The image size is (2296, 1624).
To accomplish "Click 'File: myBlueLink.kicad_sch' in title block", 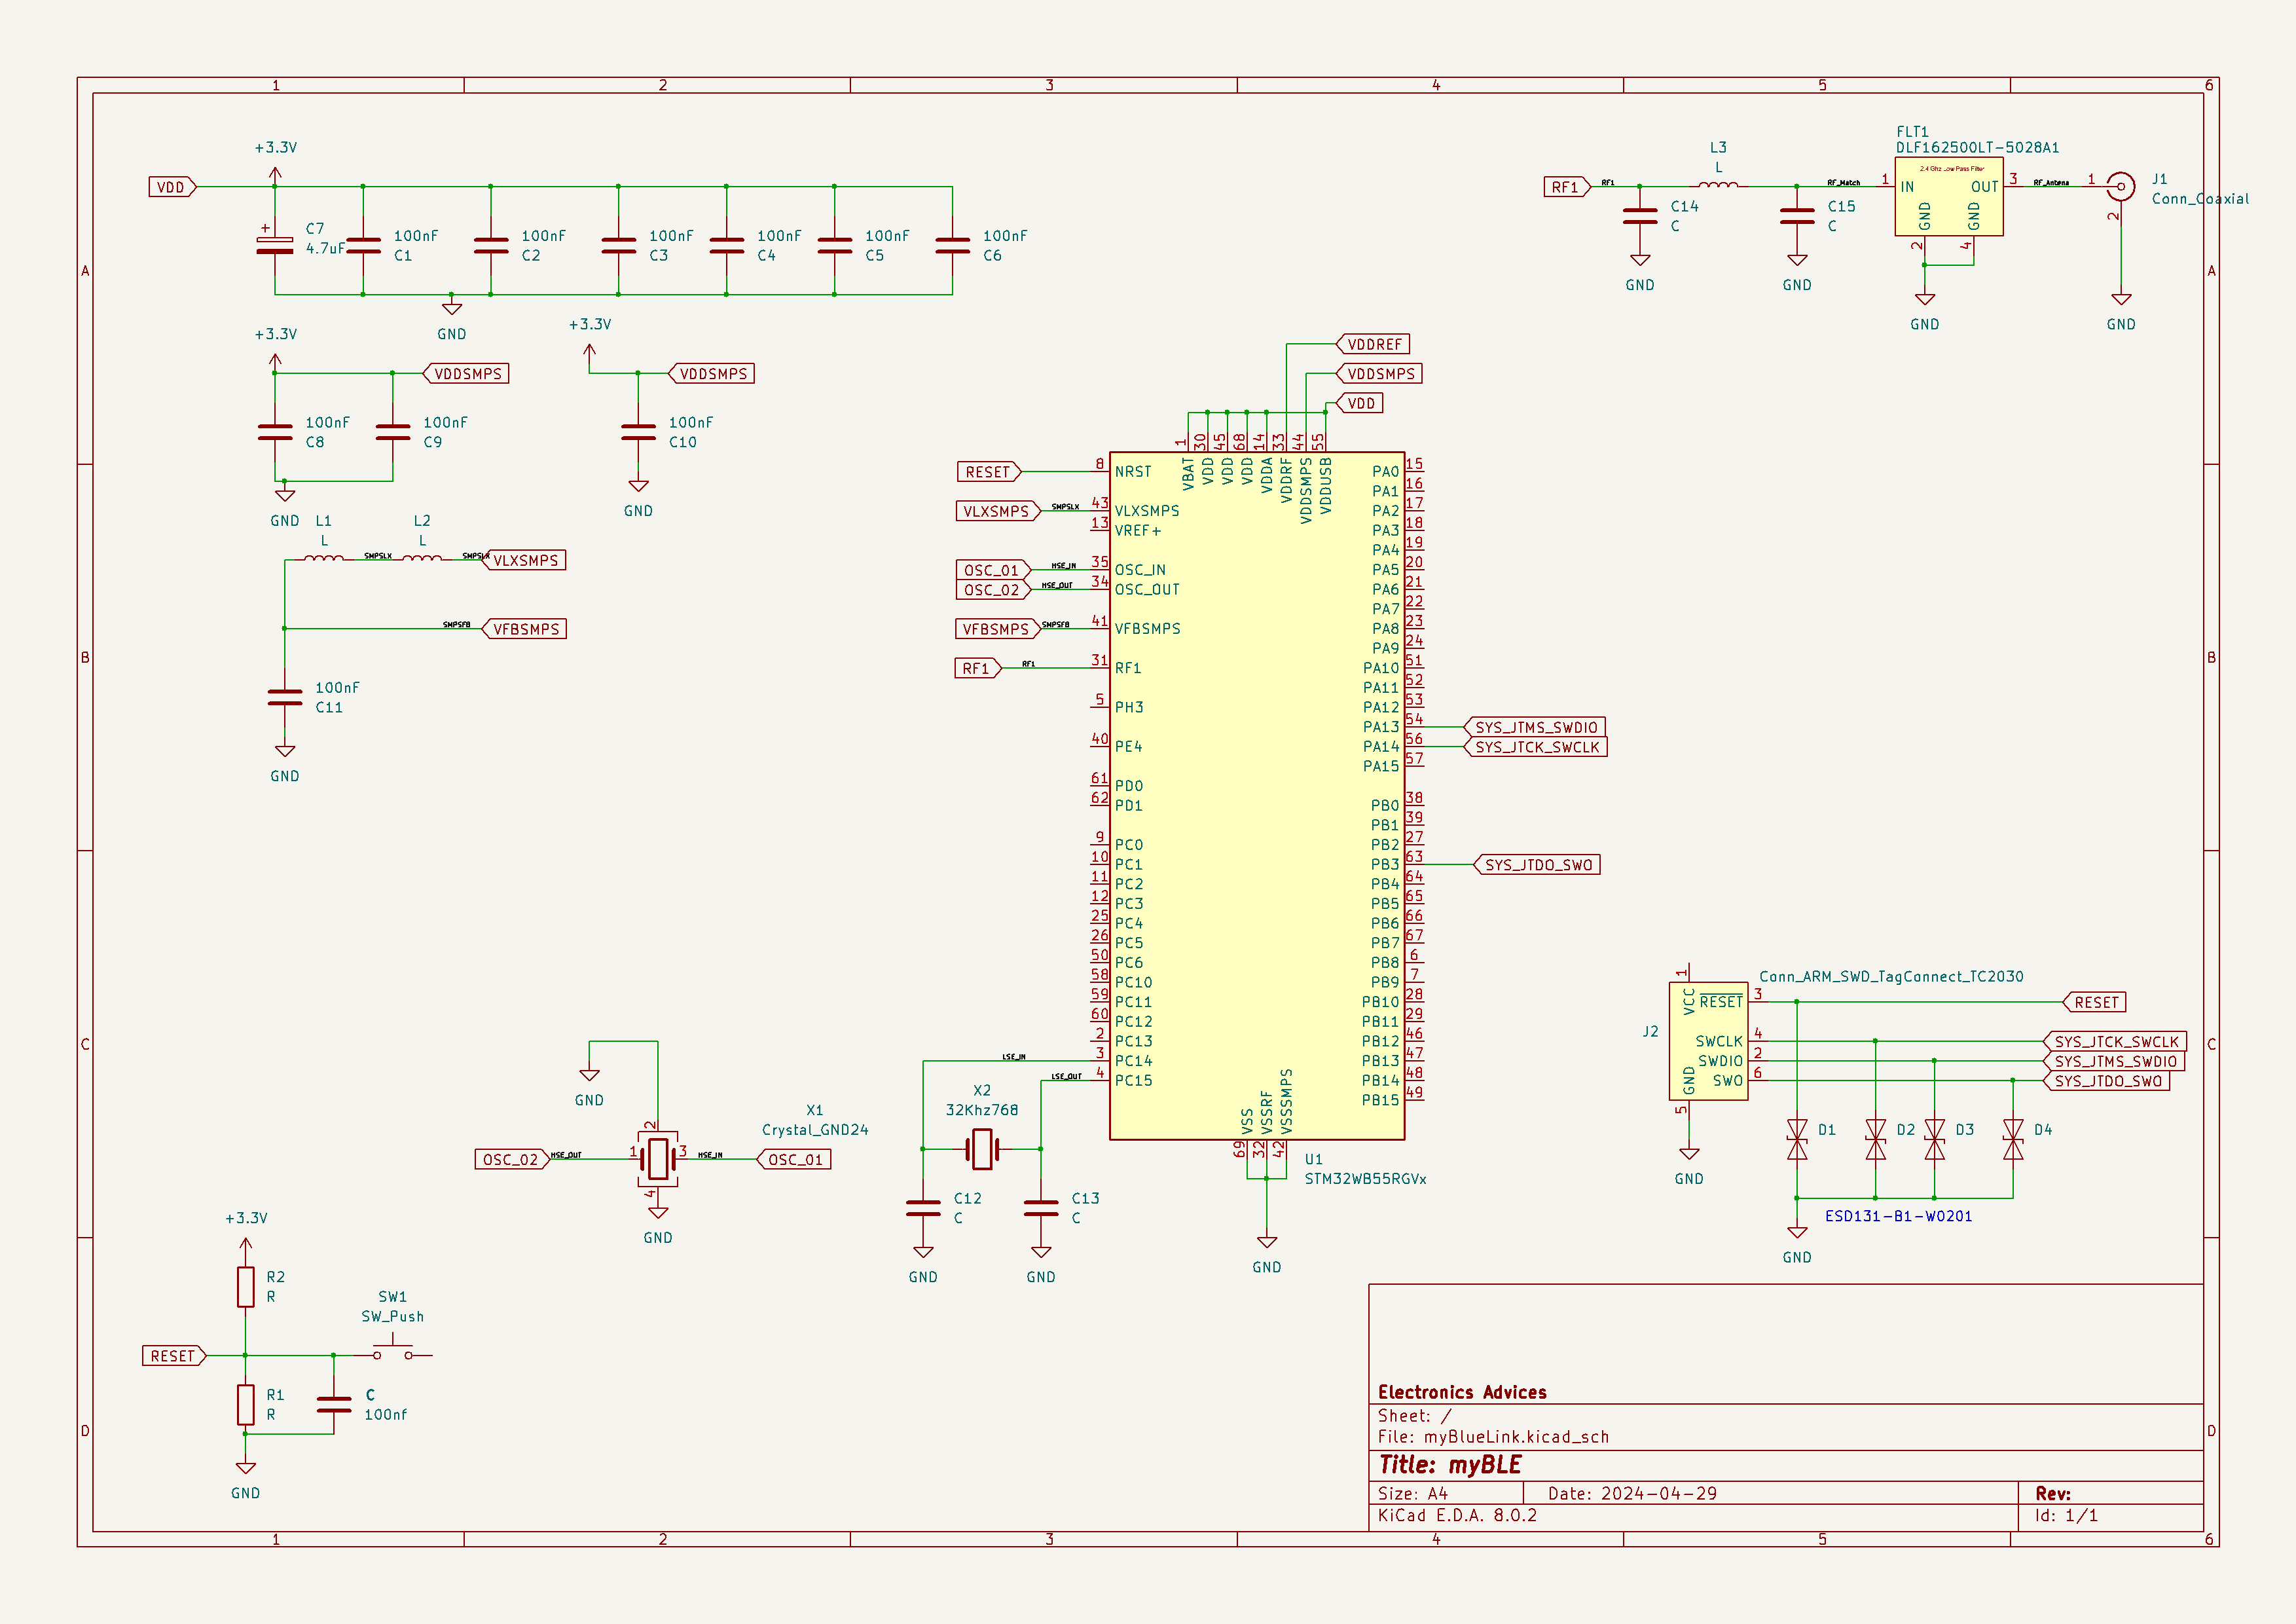I will [1493, 1437].
